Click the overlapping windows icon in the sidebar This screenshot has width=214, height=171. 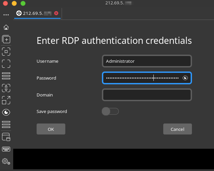[x=6, y=137]
